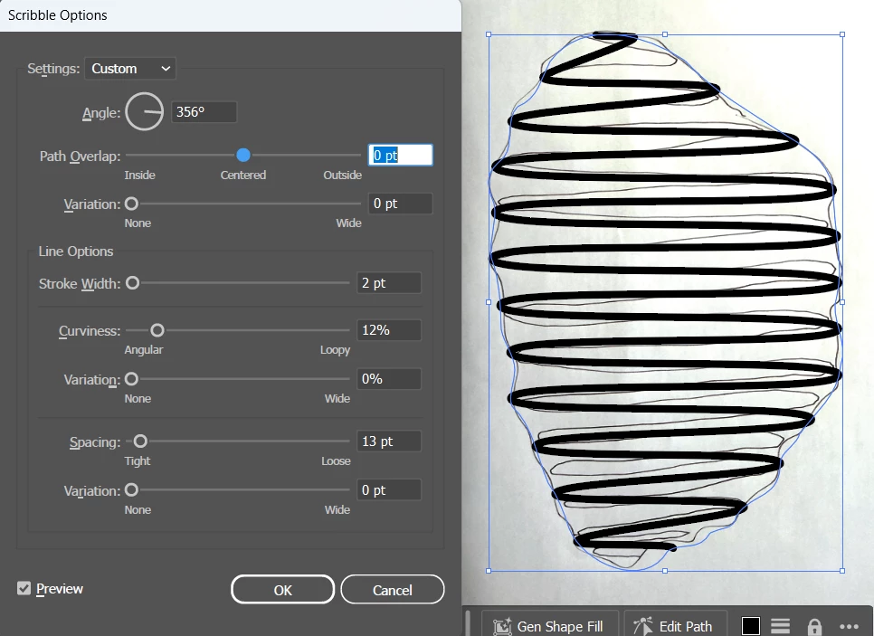Image resolution: width=874 pixels, height=636 pixels.
Task: Click the Path Overlap Variation 0 pt field
Action: (400, 204)
